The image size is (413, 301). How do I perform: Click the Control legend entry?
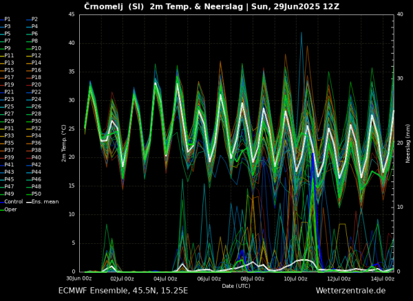click(12, 202)
